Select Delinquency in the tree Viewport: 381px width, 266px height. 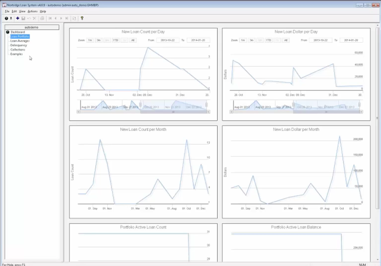(19, 45)
